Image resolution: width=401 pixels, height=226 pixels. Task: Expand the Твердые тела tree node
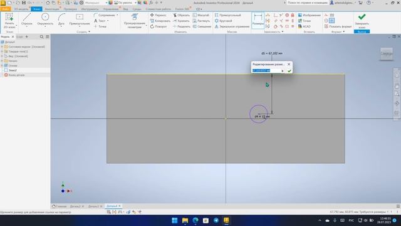coord(2,51)
